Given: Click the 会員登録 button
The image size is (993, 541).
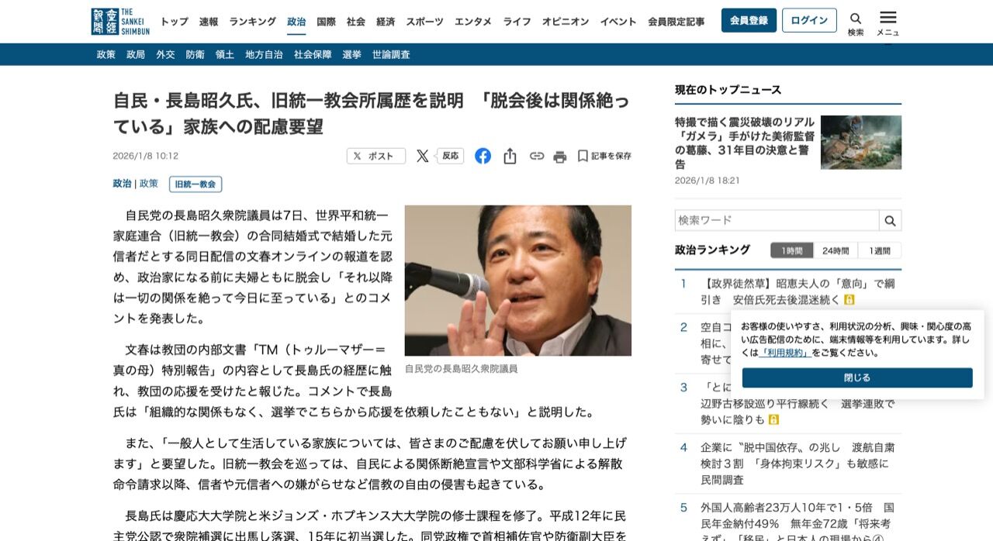Looking at the screenshot, I should tap(749, 20).
